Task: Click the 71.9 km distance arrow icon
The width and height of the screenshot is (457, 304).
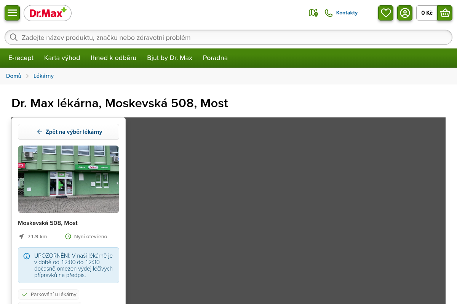Action: 21,236
